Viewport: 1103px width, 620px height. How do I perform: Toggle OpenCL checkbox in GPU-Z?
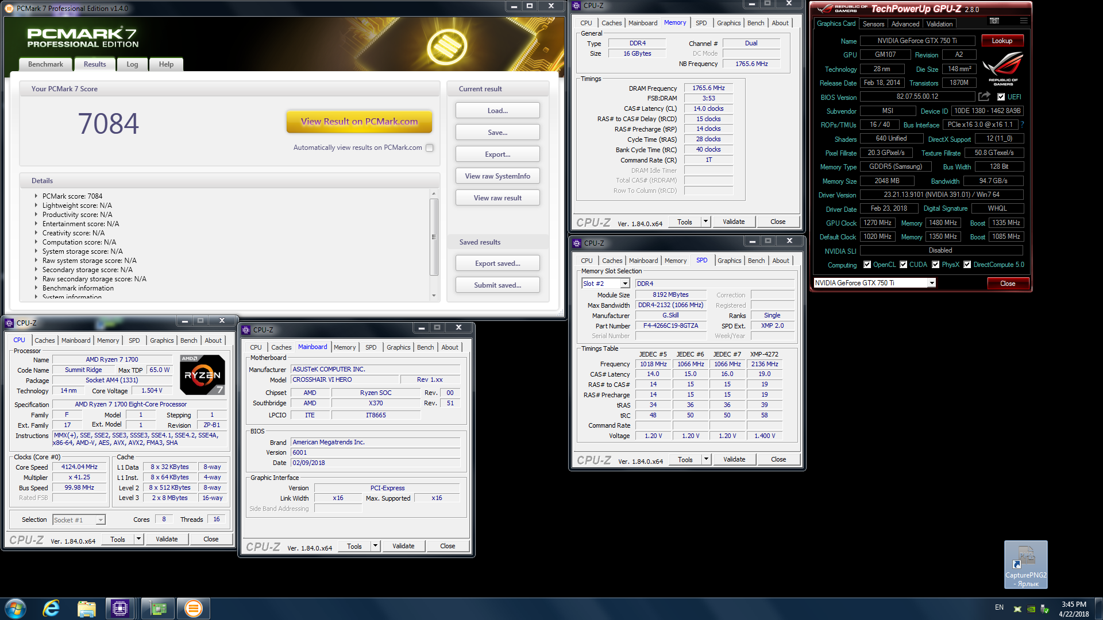coord(867,265)
